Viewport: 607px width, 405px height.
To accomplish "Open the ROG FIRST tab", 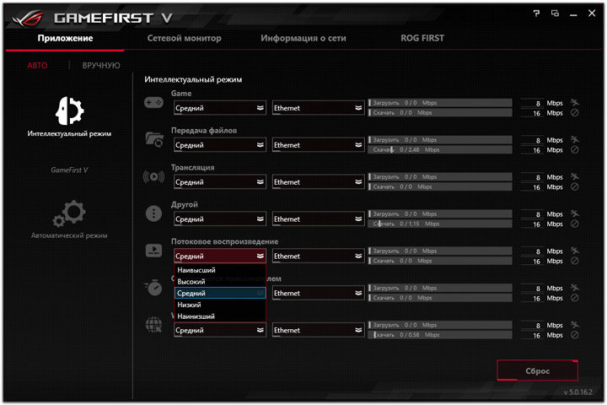I will tap(422, 38).
